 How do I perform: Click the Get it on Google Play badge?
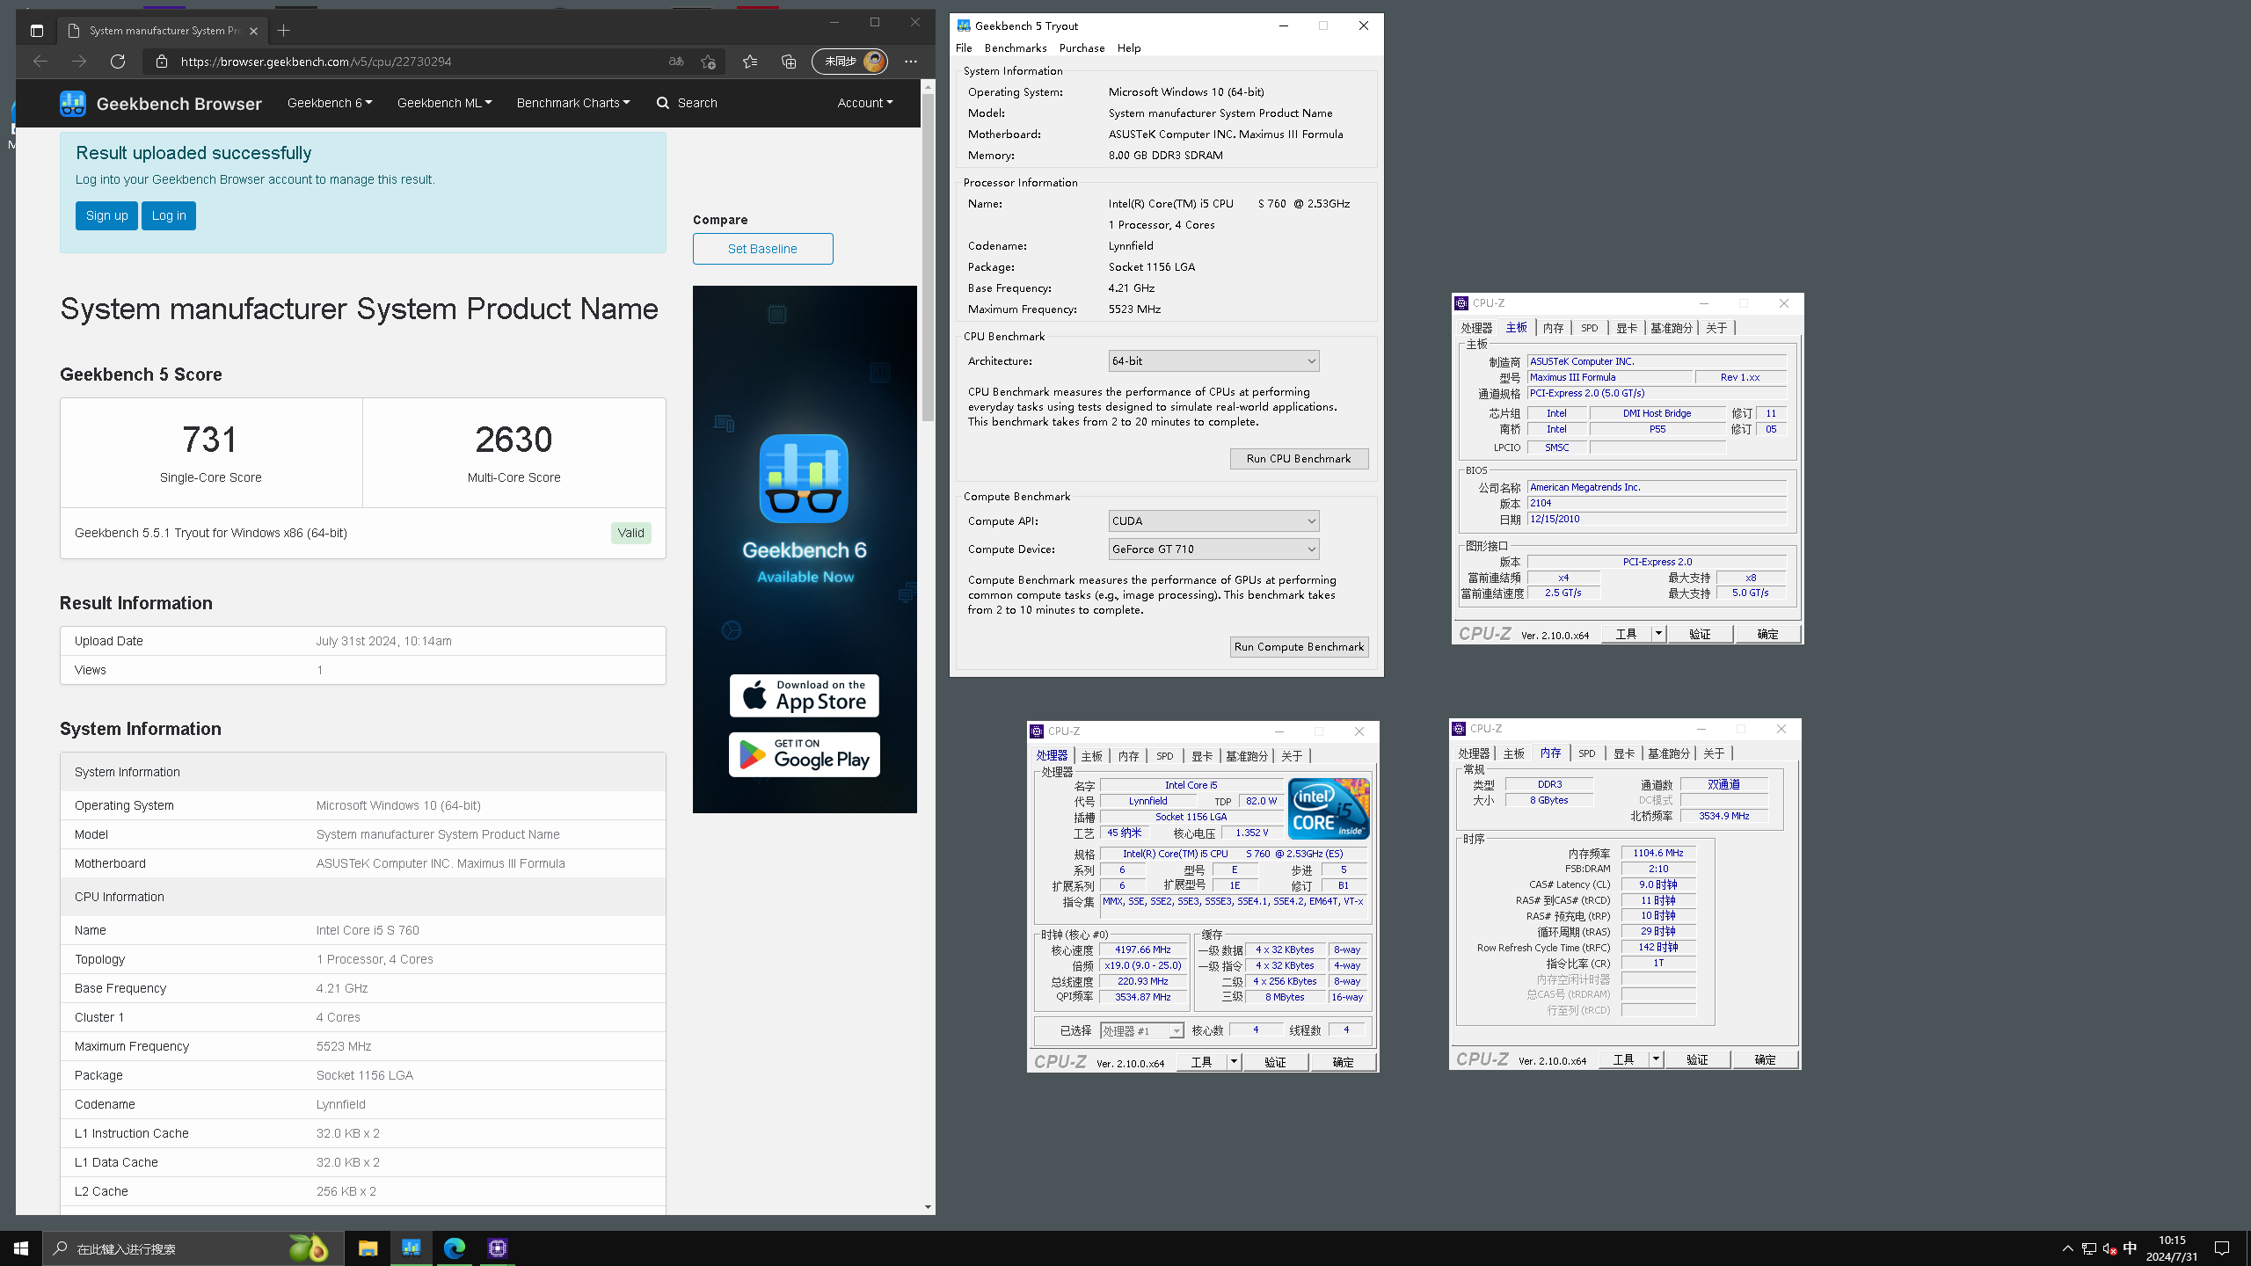click(804, 755)
